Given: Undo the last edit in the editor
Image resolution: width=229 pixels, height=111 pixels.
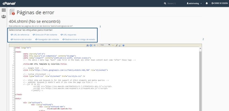Looking at the screenshot, I should point(94,45).
